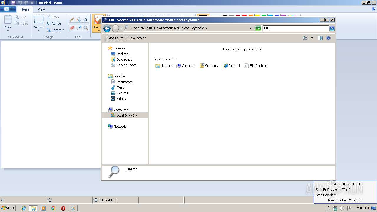This screenshot has width=377, height=212.
Task: Open Google Chrome from the taskbar
Action: (x=53, y=208)
